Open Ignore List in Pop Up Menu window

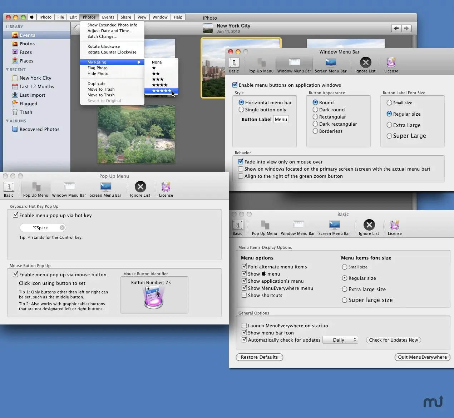click(x=140, y=190)
